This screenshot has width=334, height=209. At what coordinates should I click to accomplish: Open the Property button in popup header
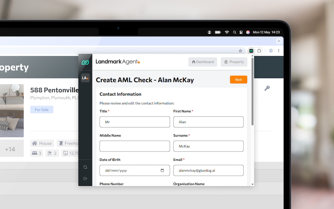point(234,62)
